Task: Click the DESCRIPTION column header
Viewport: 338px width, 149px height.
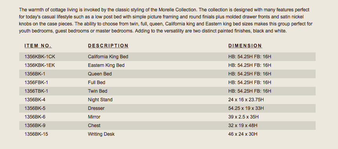Action: (108, 46)
